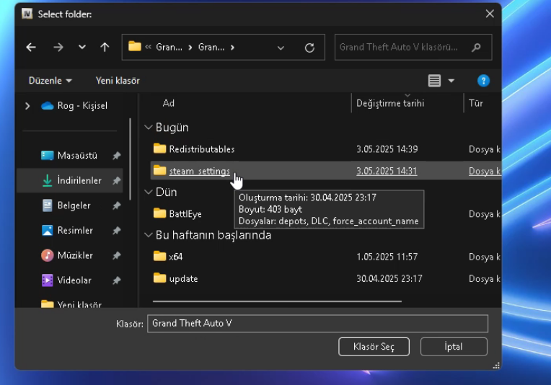
Task: Click pin icon beside Videolar
Action: click(116, 280)
